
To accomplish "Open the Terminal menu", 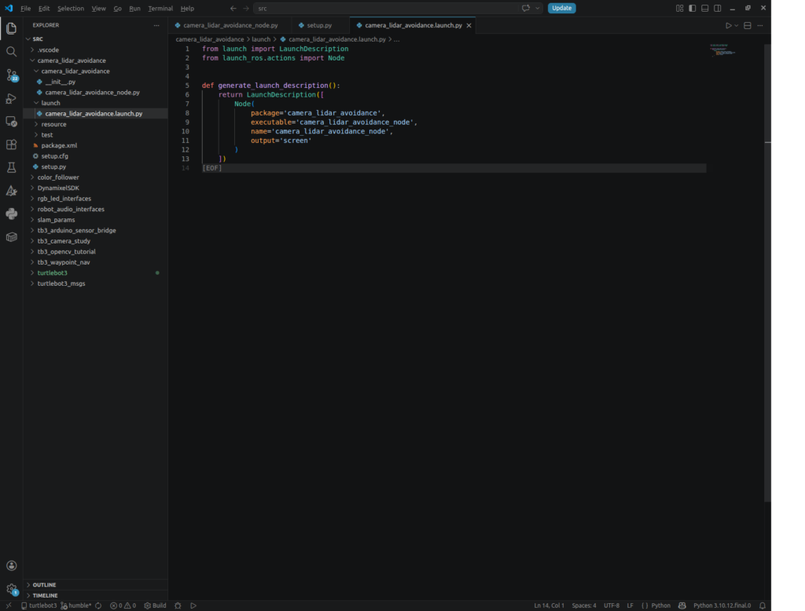I will click(x=160, y=8).
